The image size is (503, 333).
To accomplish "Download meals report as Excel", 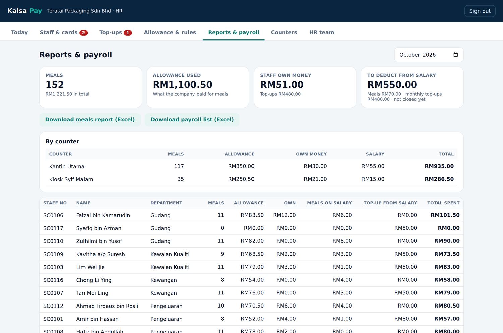I will (x=90, y=120).
